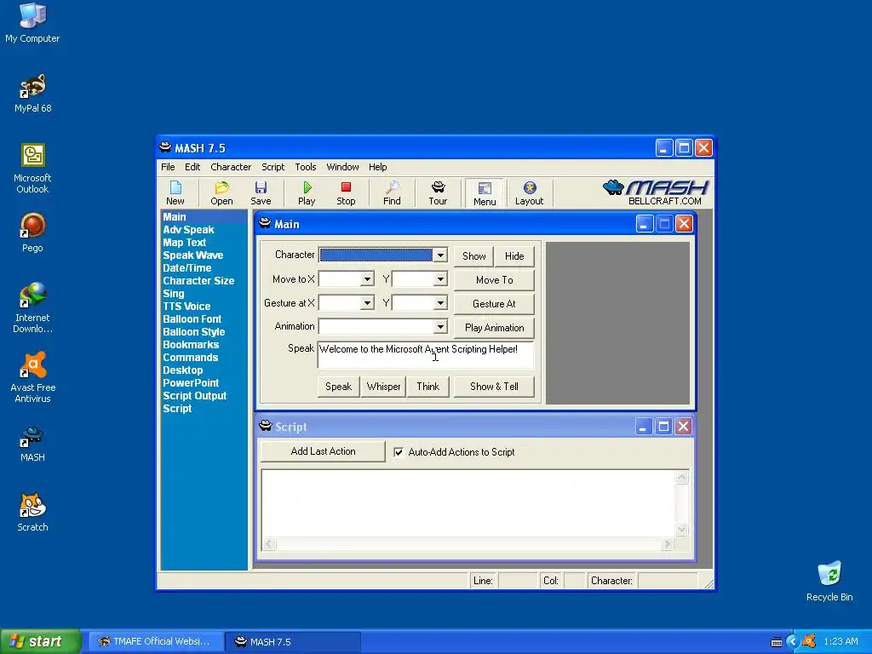Click the Windows Start button

(41, 641)
